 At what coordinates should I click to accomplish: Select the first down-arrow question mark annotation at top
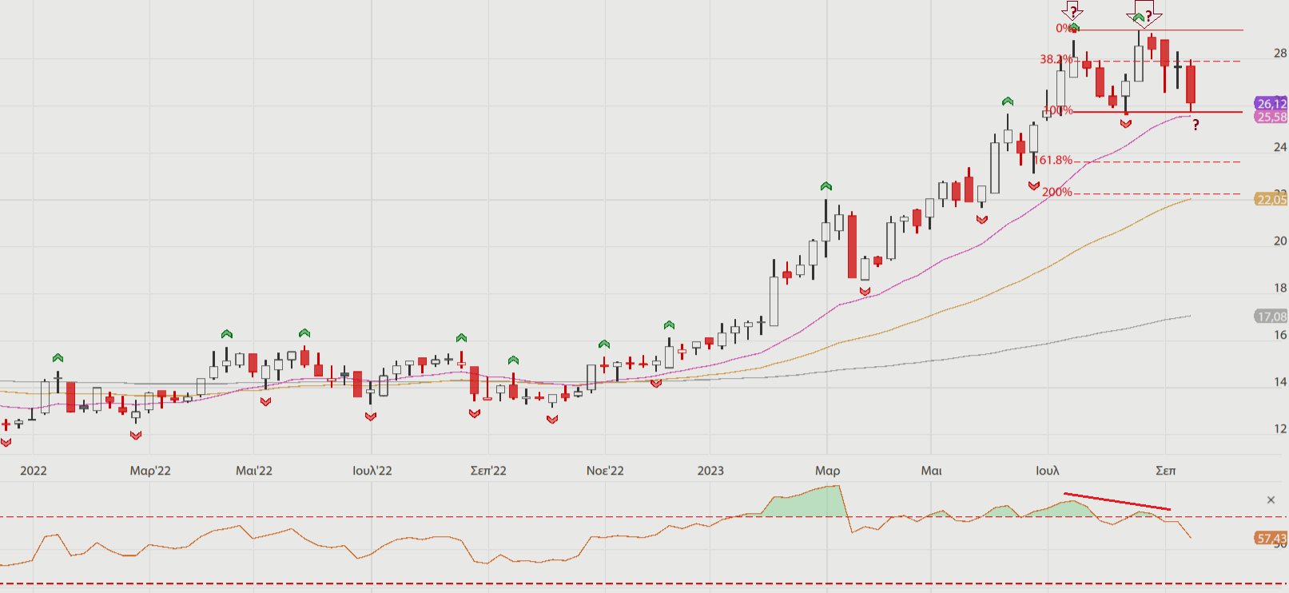click(1072, 10)
